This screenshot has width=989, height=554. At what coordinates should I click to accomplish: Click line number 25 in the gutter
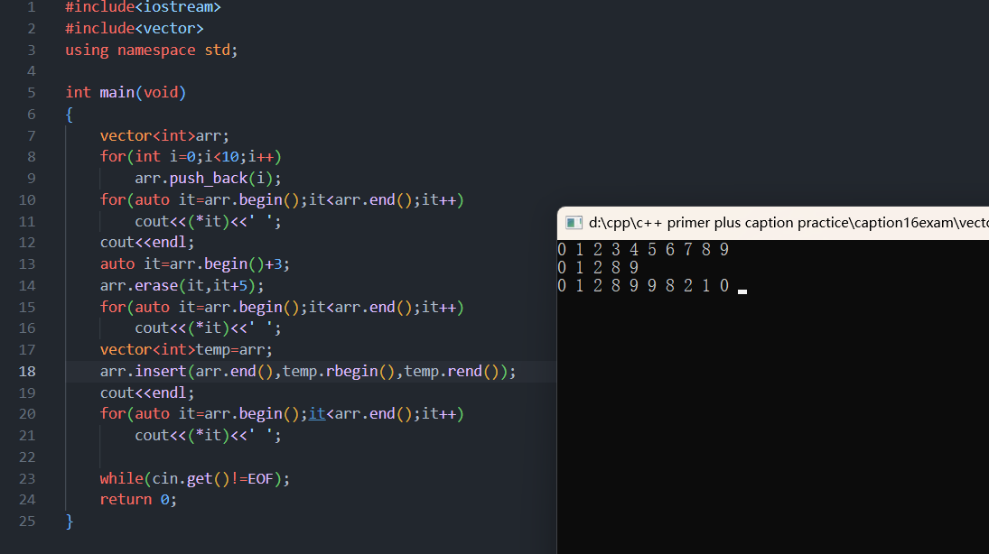click(26, 522)
